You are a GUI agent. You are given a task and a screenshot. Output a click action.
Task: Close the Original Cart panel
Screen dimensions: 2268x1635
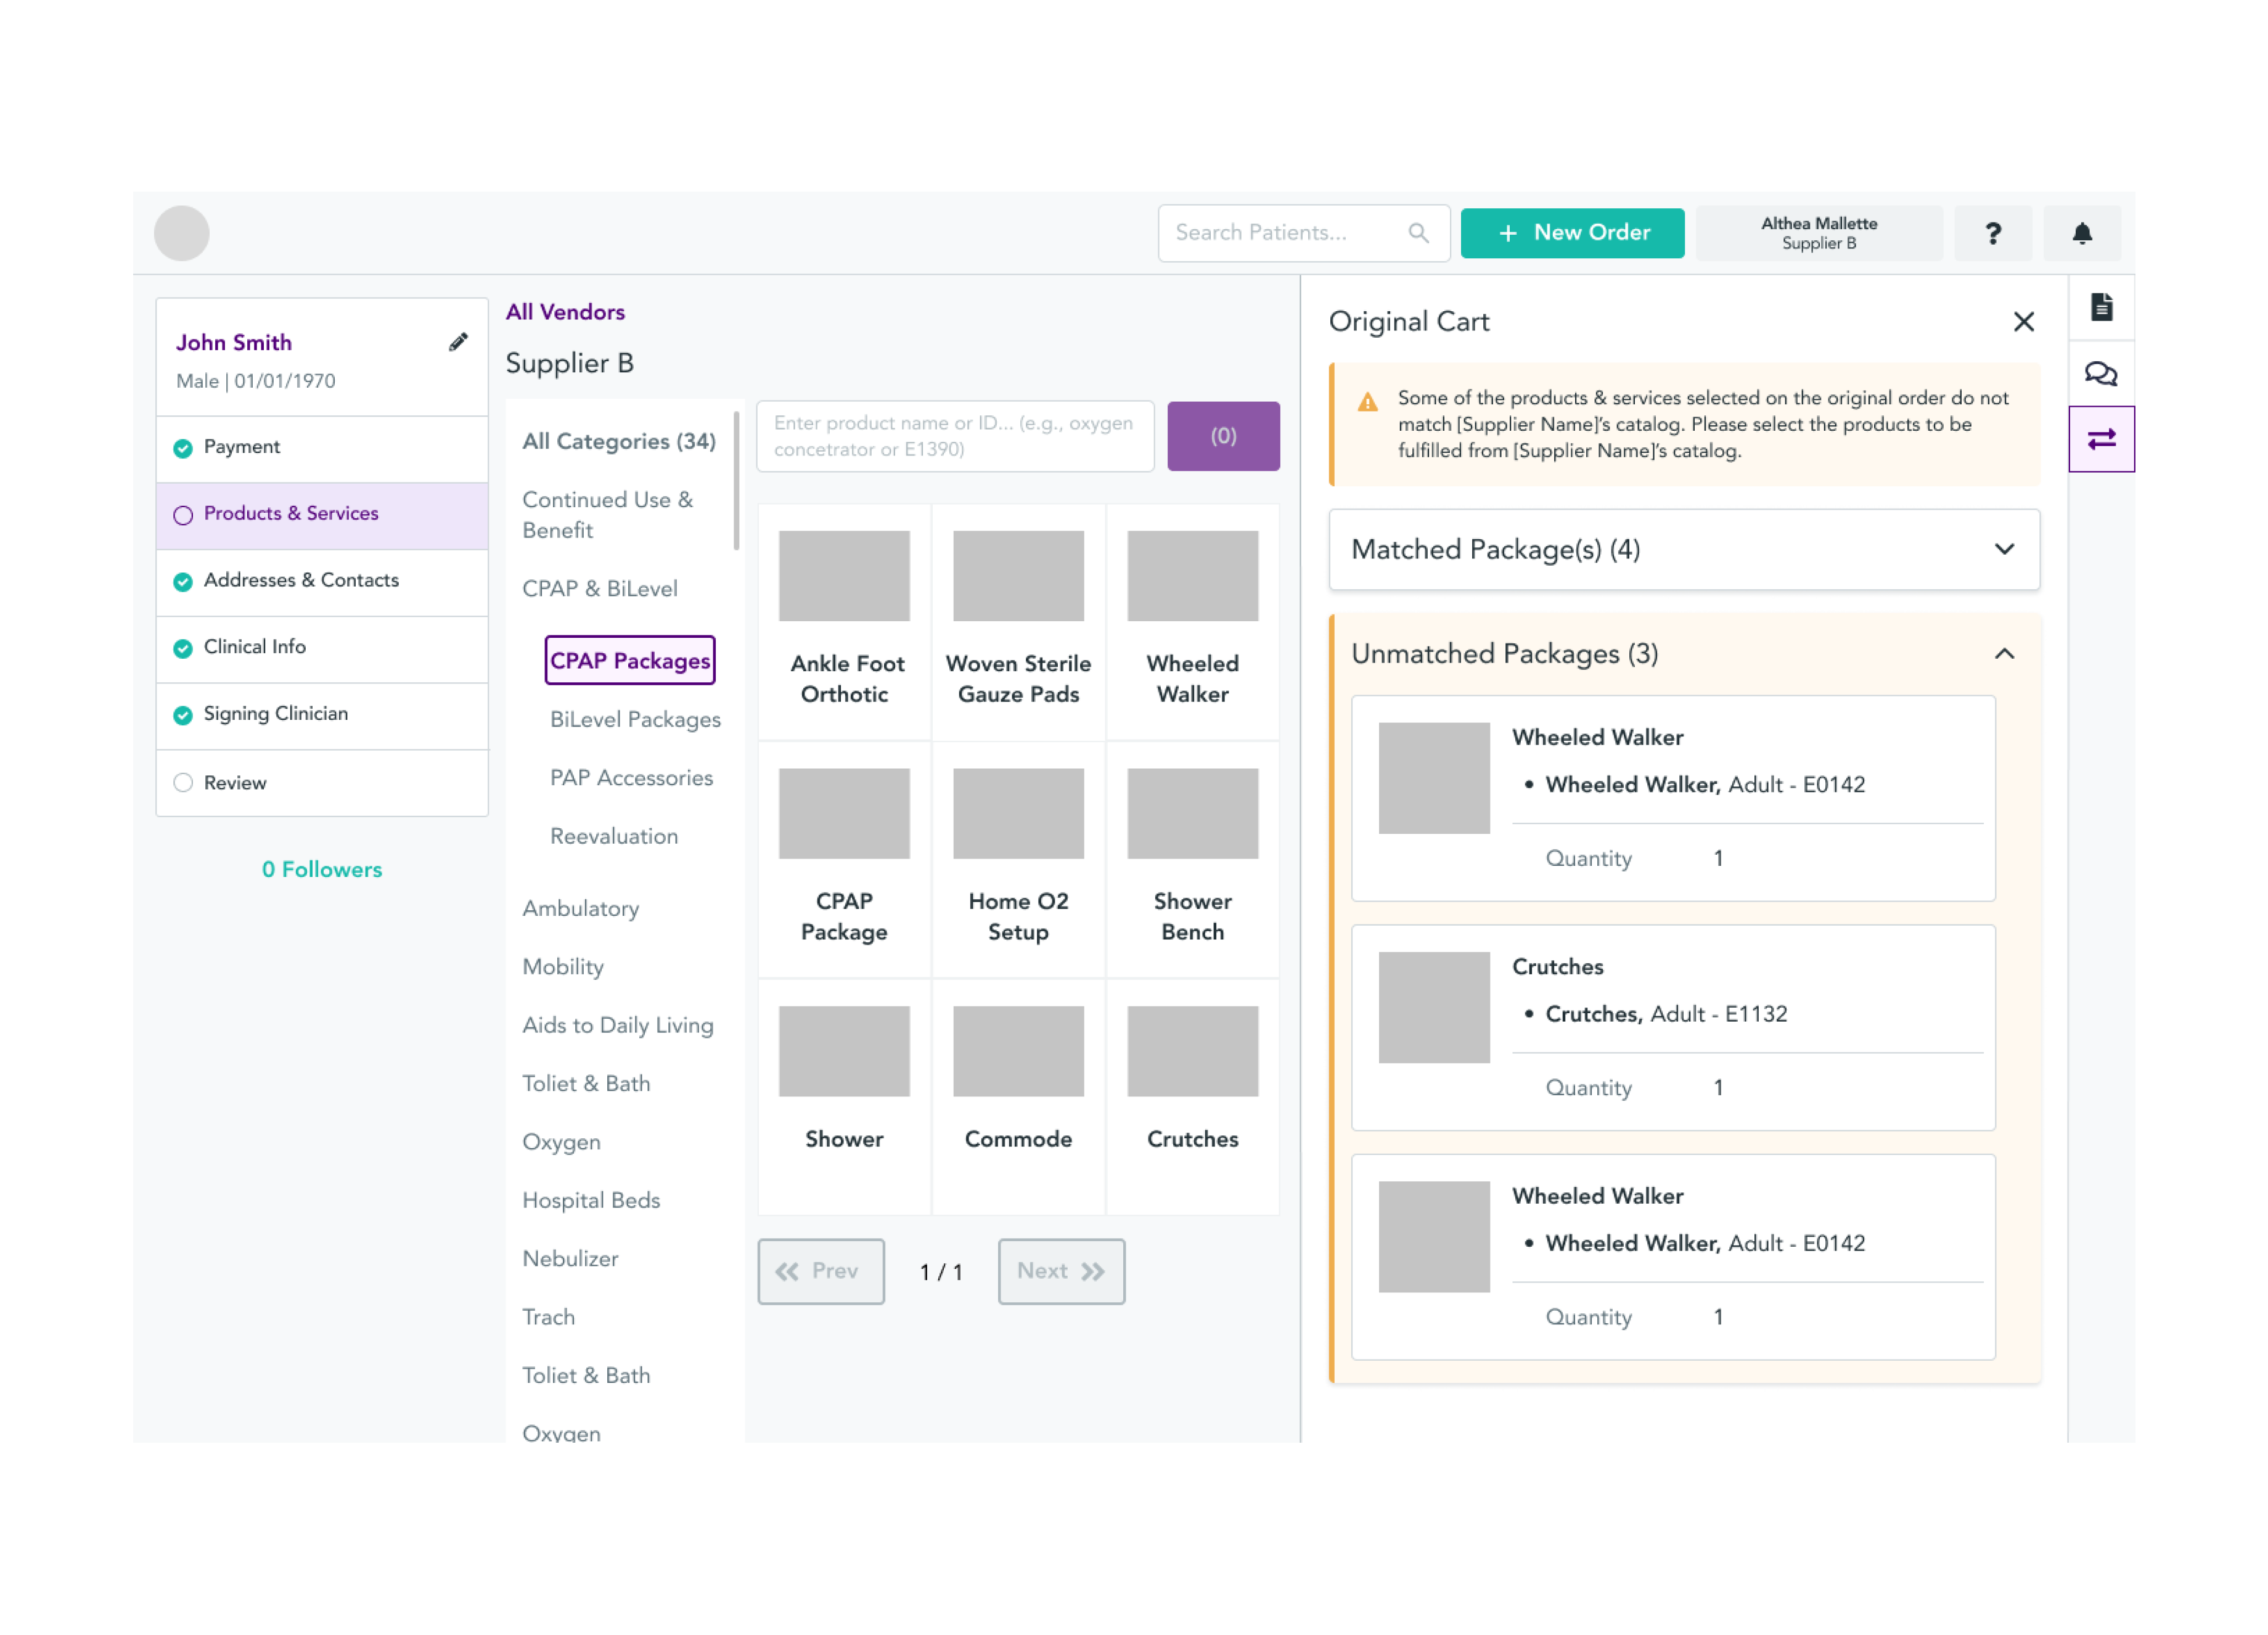[2023, 322]
